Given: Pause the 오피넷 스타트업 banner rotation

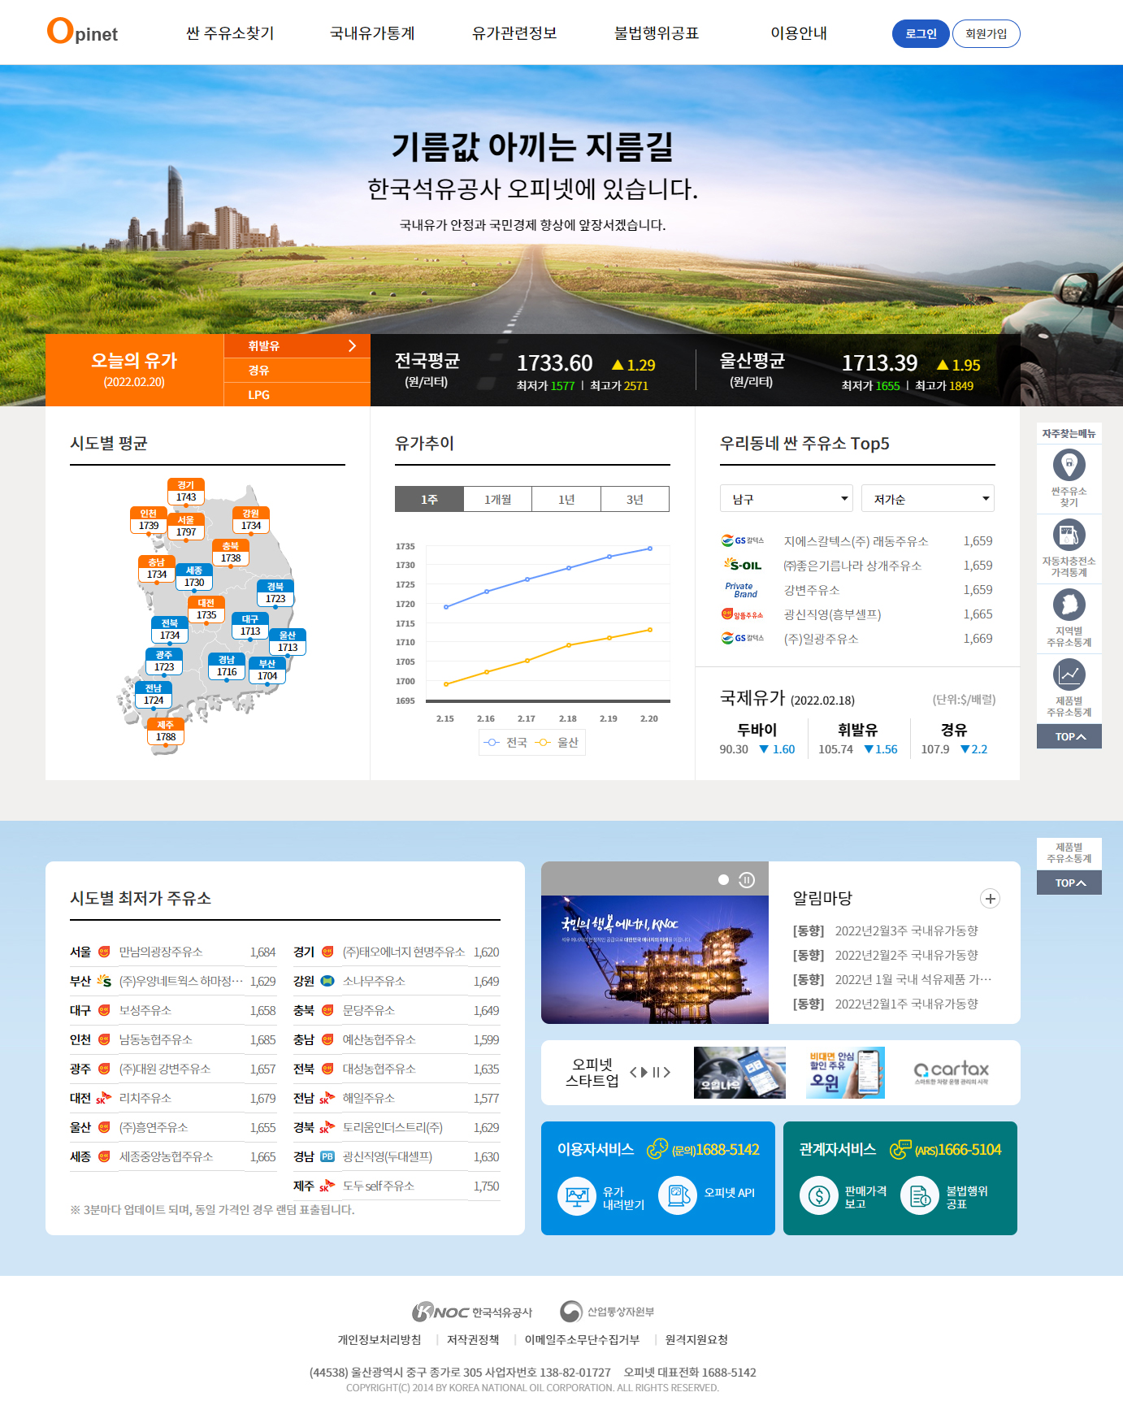Looking at the screenshot, I should (x=656, y=1072).
